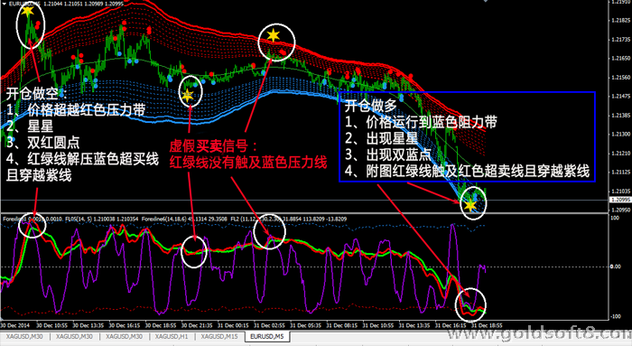
Task: Click the red 虚假买卖信号 text label
Action: pyautogui.click(x=213, y=145)
